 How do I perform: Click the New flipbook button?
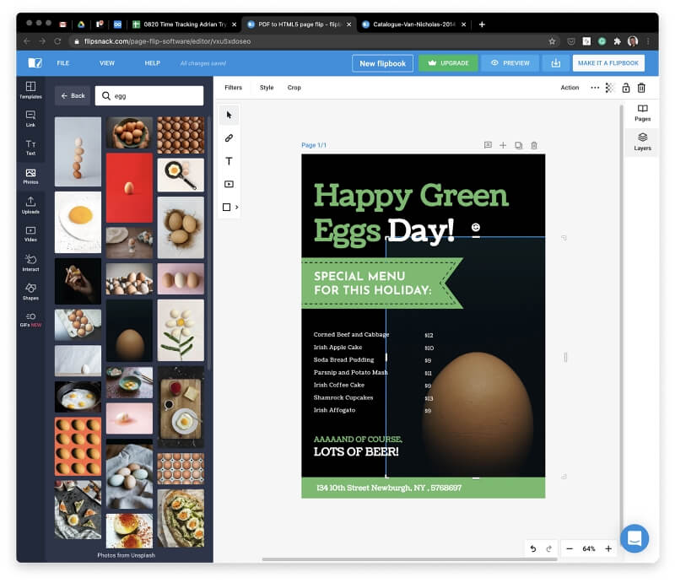[x=383, y=63]
